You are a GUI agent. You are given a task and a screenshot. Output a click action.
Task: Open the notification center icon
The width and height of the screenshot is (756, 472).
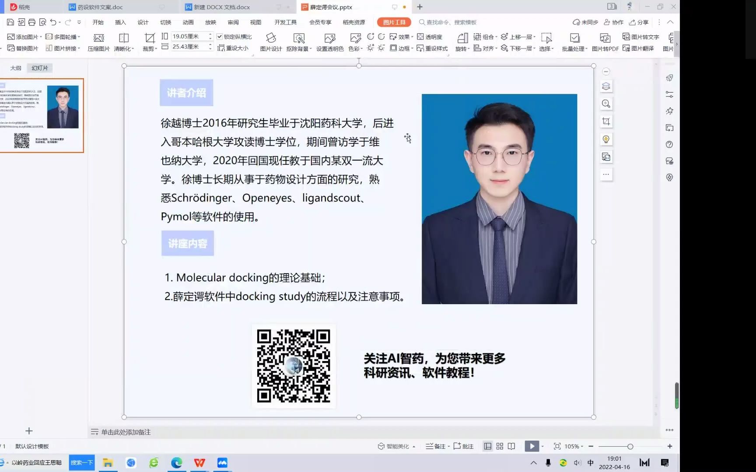pyautogui.click(x=665, y=463)
